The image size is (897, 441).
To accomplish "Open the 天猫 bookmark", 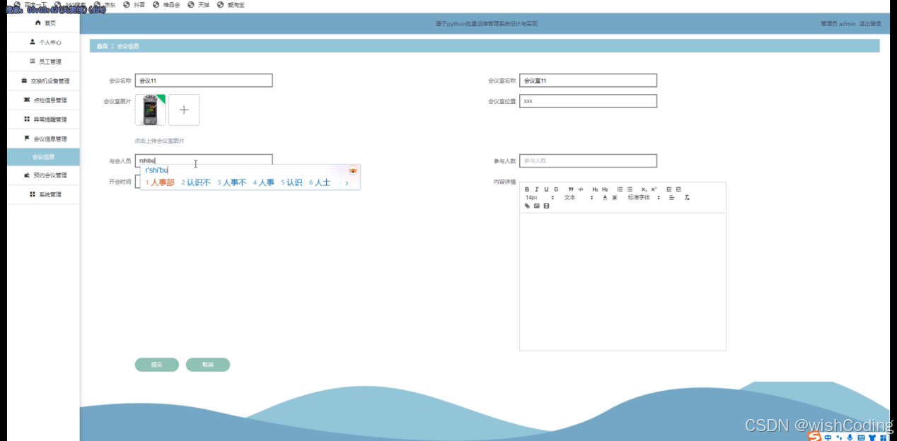I will (199, 4).
